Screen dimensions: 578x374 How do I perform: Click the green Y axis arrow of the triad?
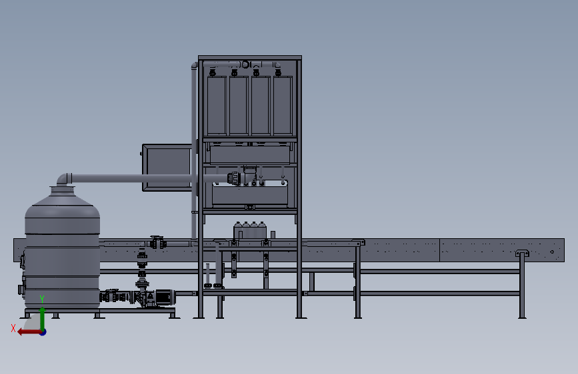pos(43,318)
